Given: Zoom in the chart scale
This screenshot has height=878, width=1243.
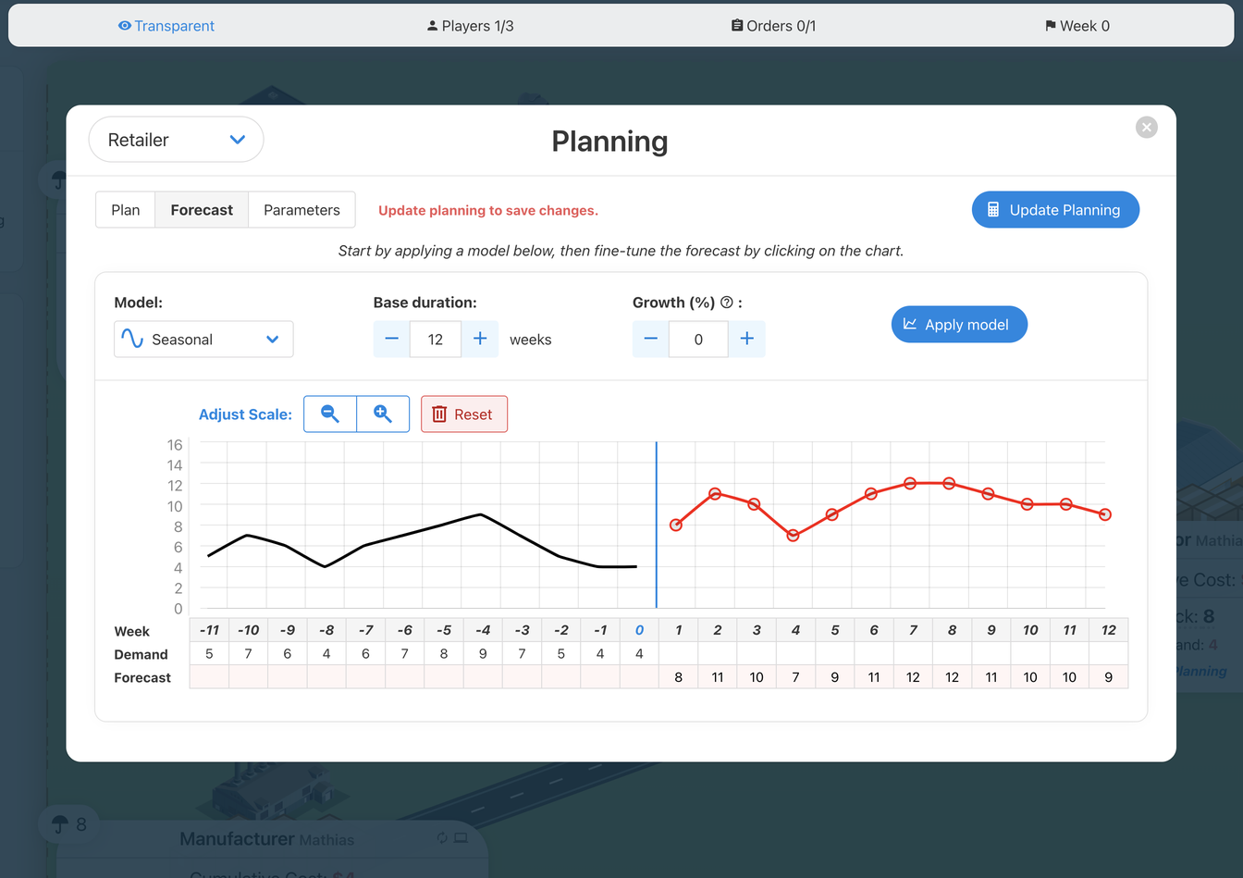Looking at the screenshot, I should click(383, 414).
